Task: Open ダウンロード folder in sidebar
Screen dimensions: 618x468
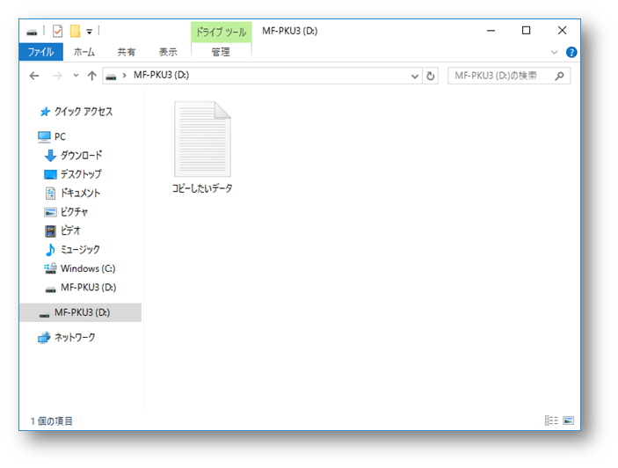Action: click(x=81, y=156)
